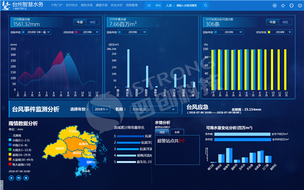Click the 无降雨 legend swatch
304x190 pixels.
tap(10, 135)
